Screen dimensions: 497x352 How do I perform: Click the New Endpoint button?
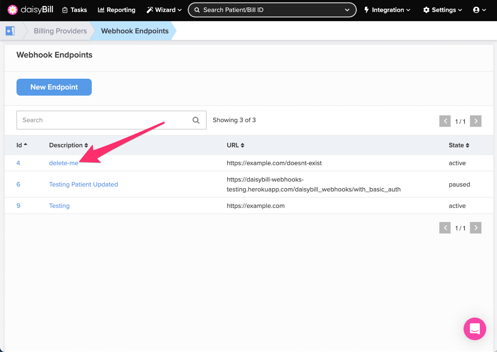point(54,87)
